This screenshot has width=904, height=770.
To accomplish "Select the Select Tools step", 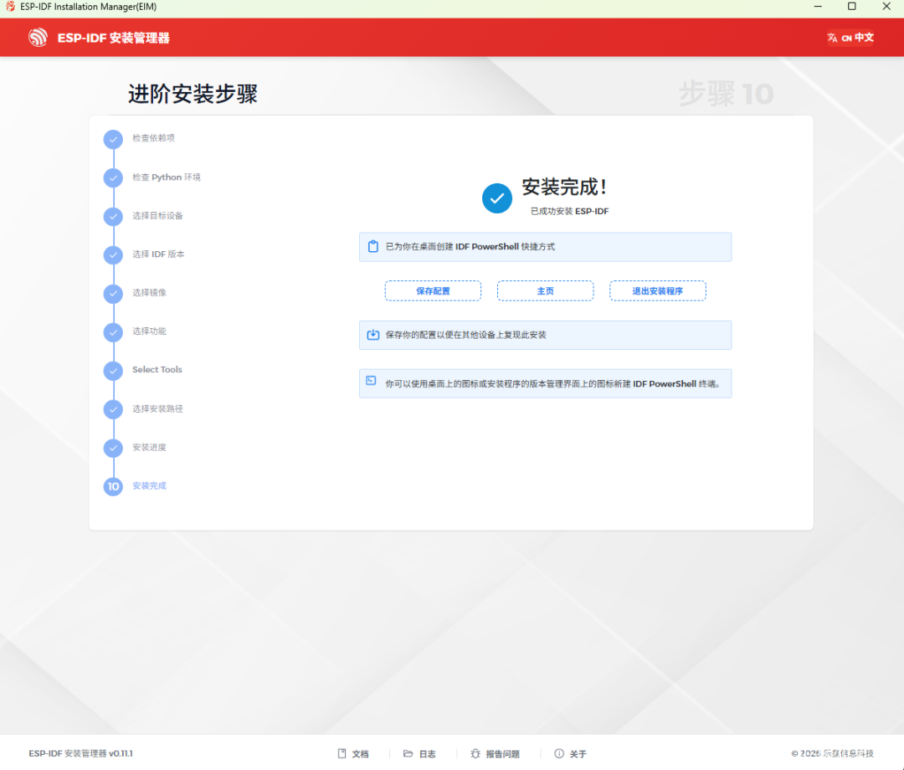I will [x=157, y=369].
